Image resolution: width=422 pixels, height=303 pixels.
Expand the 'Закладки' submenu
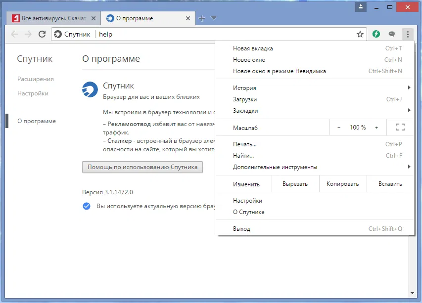315,111
